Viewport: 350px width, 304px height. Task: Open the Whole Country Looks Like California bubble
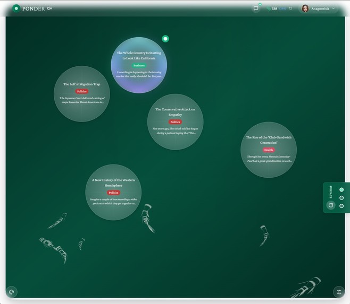[139, 65]
